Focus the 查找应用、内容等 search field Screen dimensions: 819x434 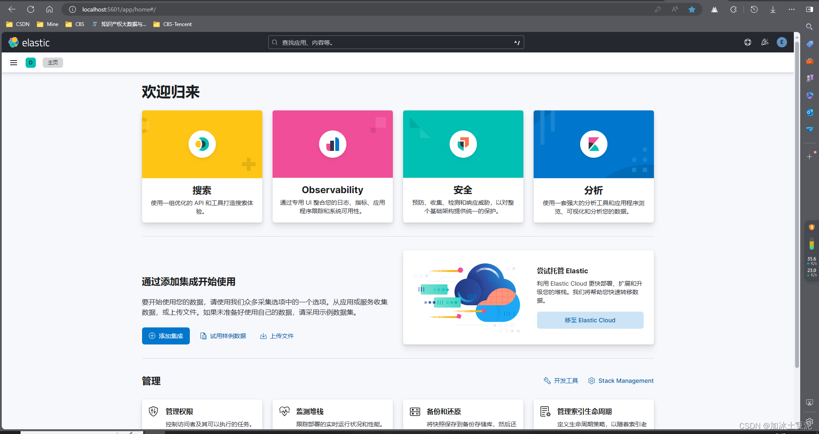point(396,42)
